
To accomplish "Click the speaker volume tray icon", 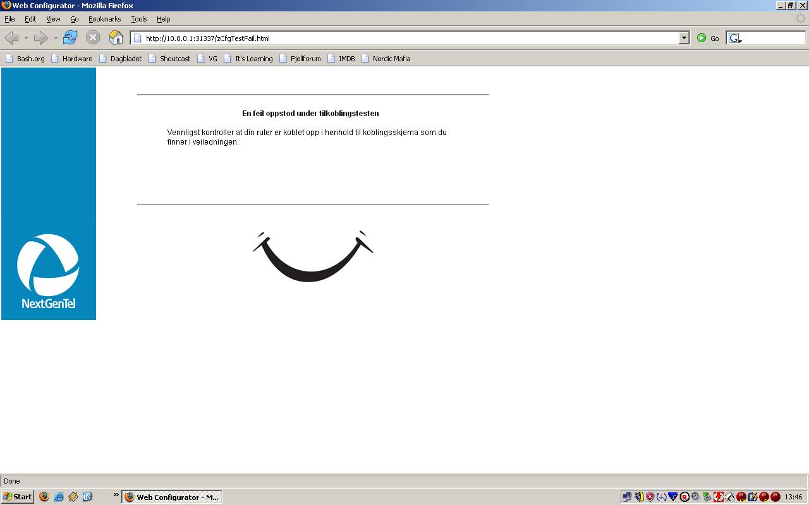I will (x=695, y=497).
